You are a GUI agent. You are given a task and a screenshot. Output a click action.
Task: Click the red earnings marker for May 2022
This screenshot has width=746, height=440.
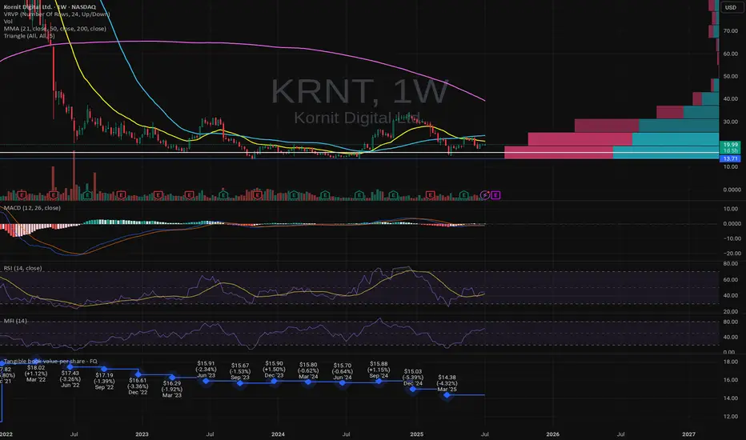(54, 195)
